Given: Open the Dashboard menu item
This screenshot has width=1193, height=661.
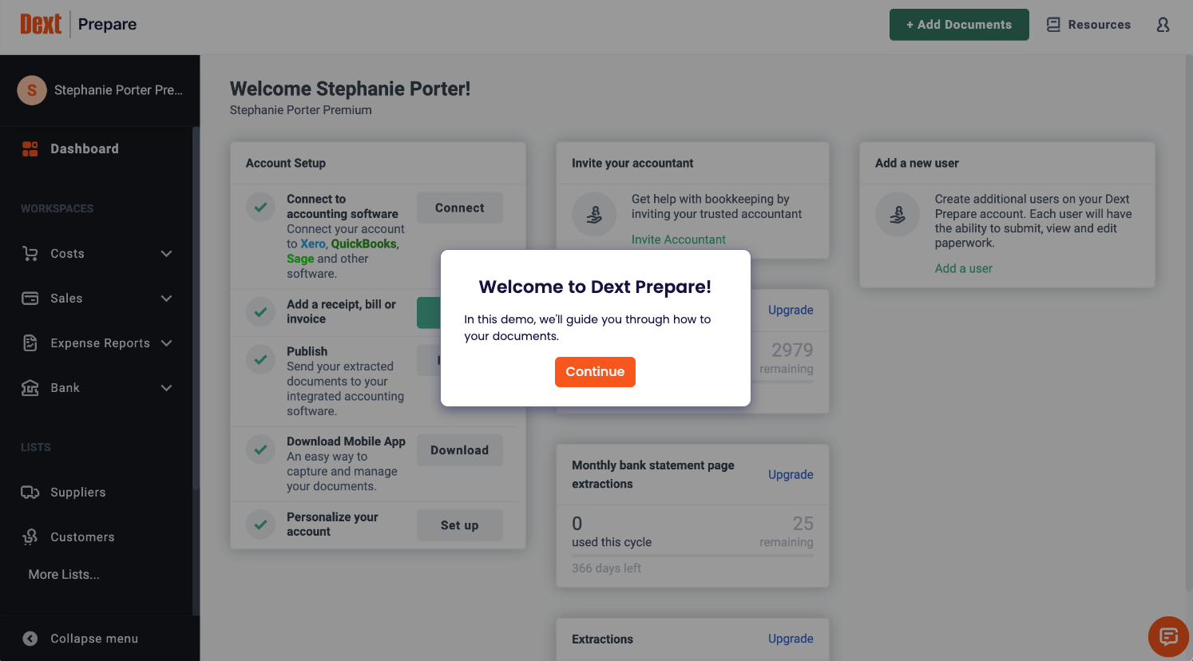Looking at the screenshot, I should pyautogui.click(x=84, y=148).
